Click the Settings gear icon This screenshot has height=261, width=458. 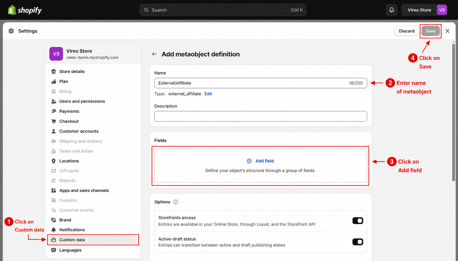11,31
